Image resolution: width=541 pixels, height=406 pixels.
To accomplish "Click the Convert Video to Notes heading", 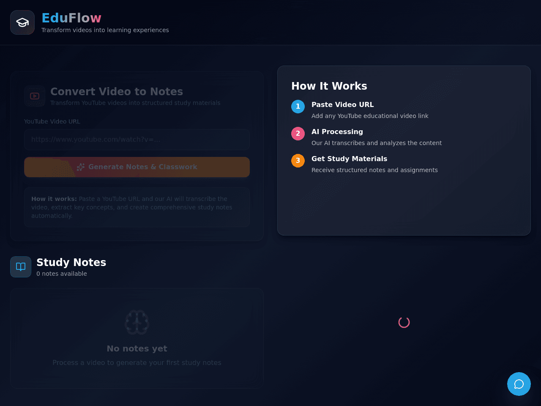I will [x=117, y=91].
